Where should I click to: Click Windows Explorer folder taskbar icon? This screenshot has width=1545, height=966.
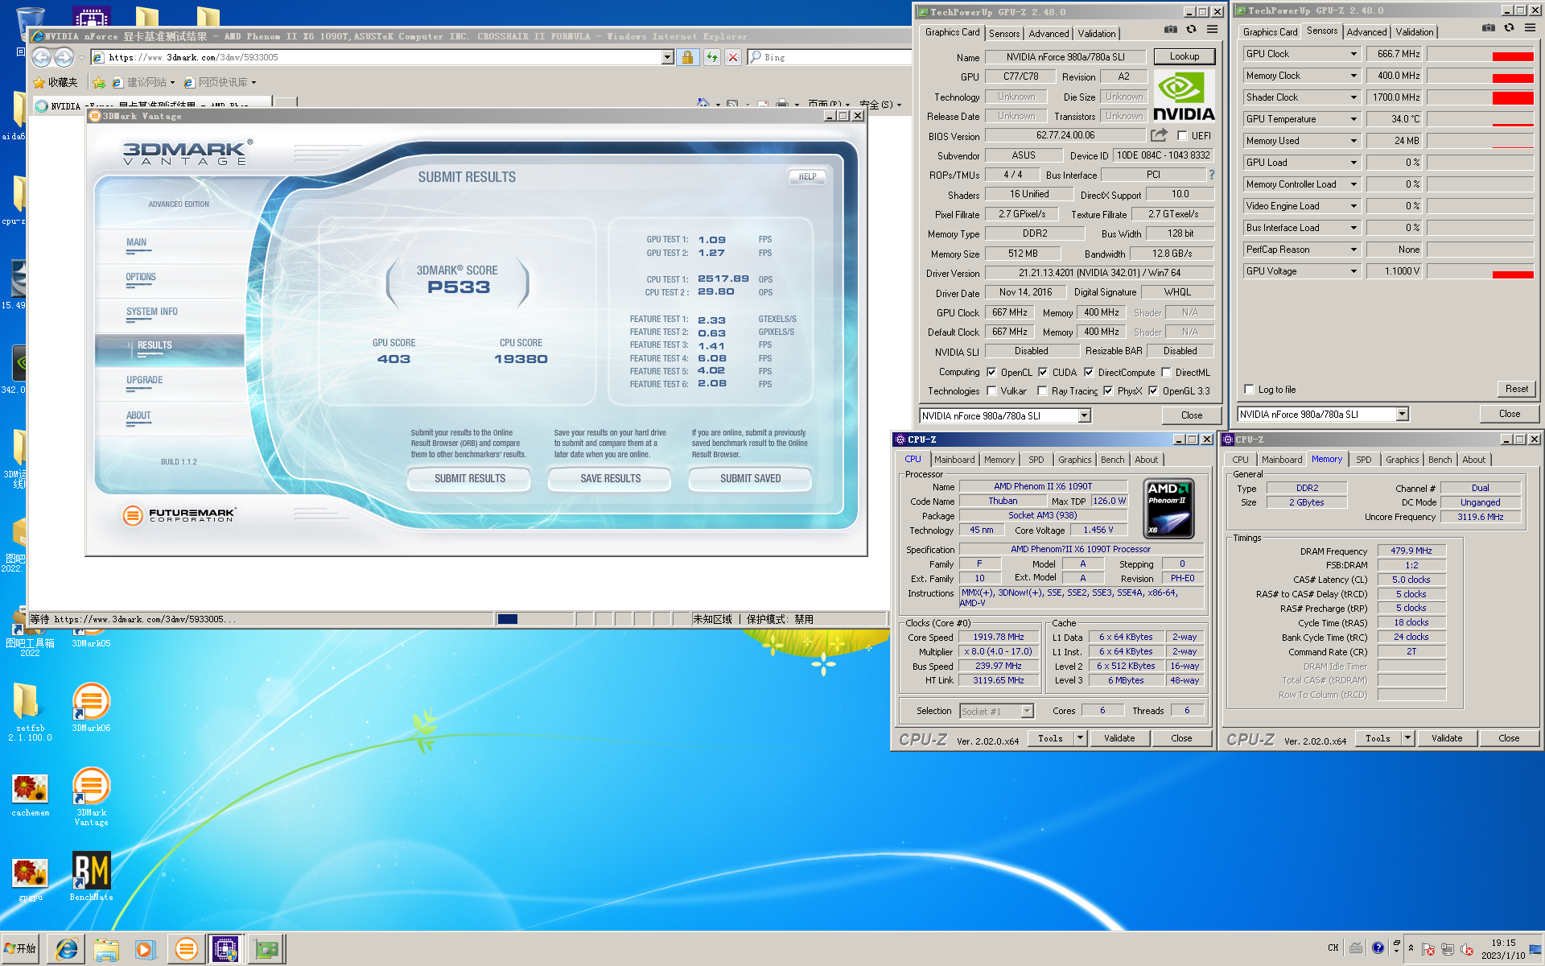coord(105,950)
